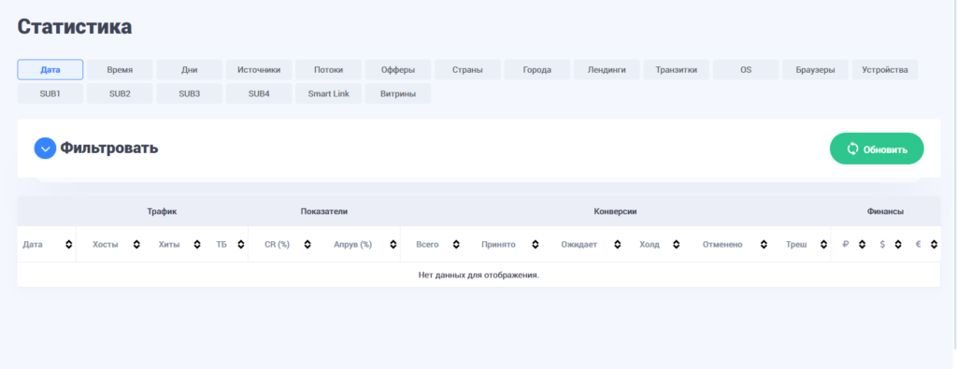The height and width of the screenshot is (369, 957).
Task: Select the Лендинги tab
Action: point(607,69)
